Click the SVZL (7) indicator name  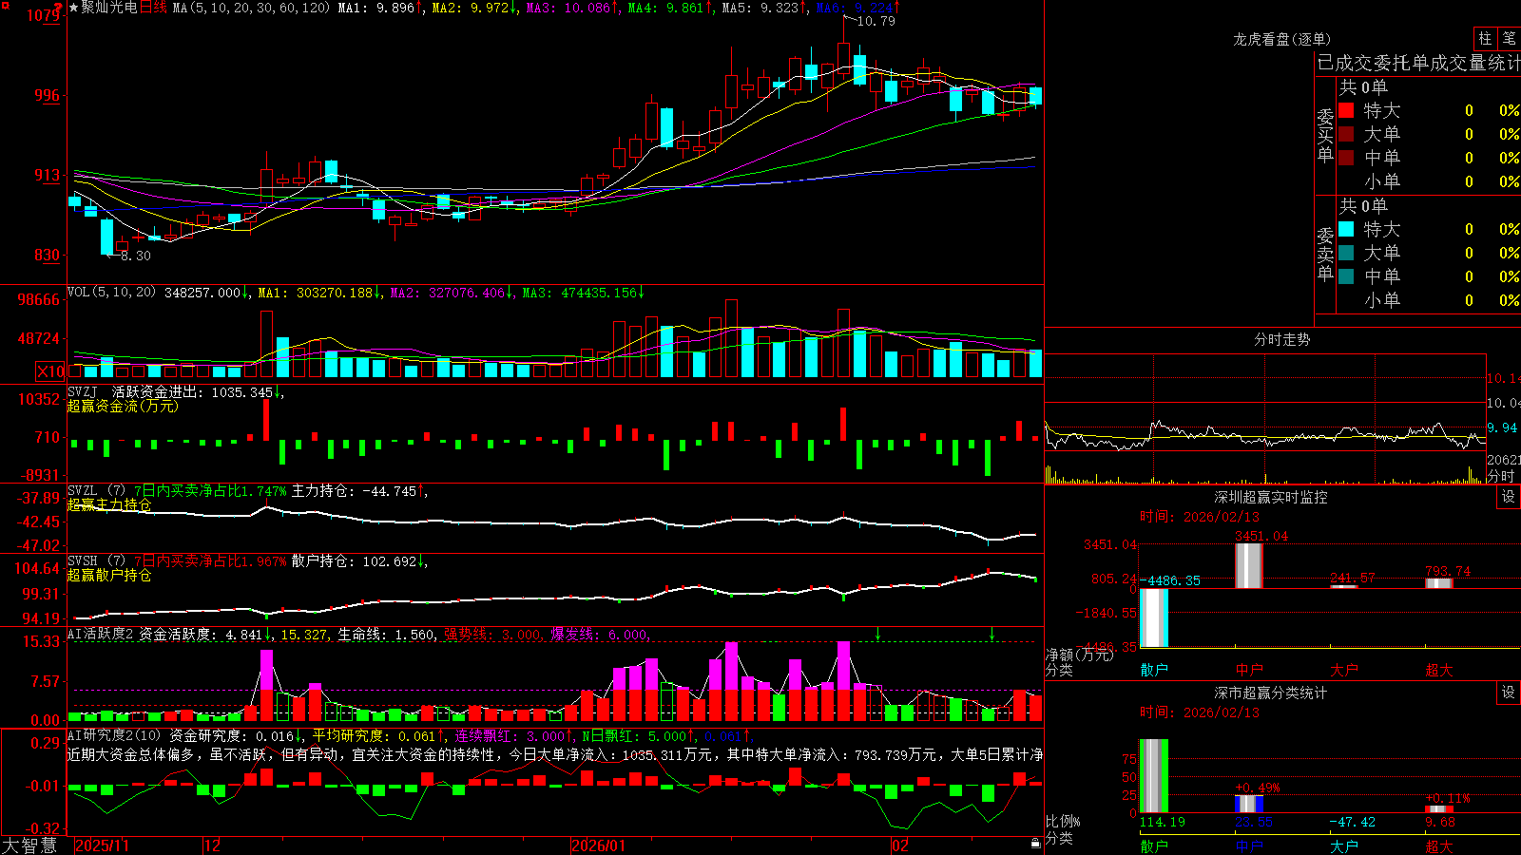(x=96, y=491)
